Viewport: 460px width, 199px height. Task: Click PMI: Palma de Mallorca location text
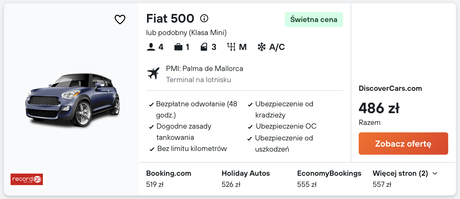tap(205, 69)
